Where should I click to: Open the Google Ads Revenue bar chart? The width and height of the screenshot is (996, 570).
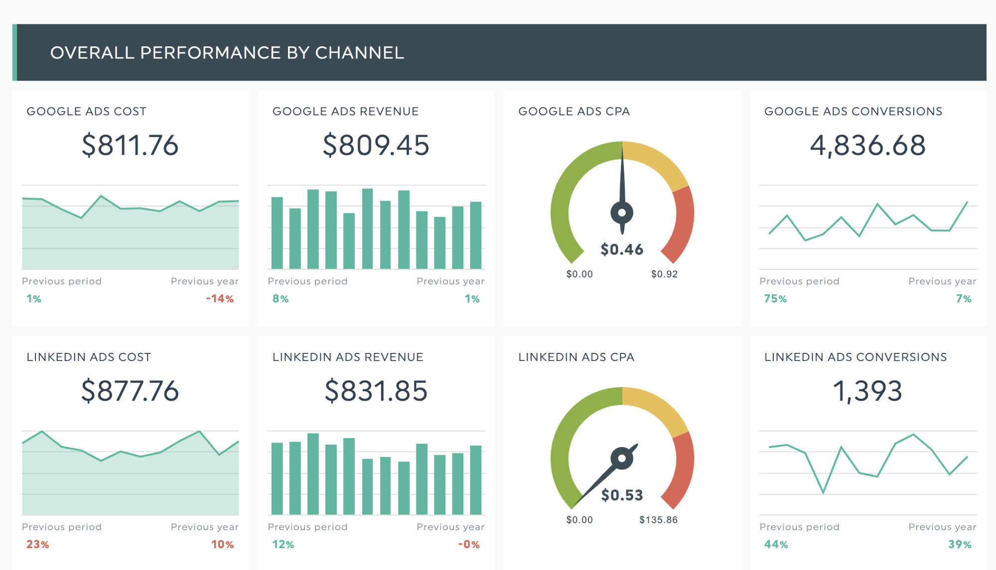click(x=376, y=228)
